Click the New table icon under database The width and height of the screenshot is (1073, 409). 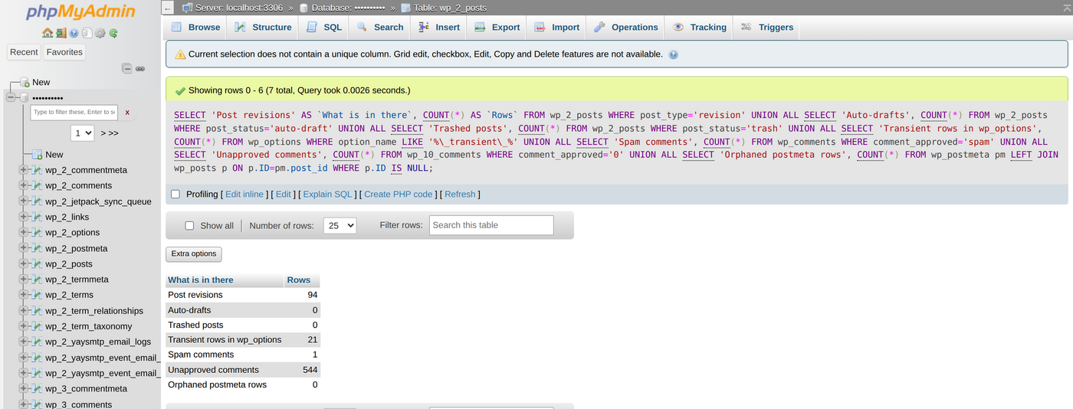click(x=37, y=154)
